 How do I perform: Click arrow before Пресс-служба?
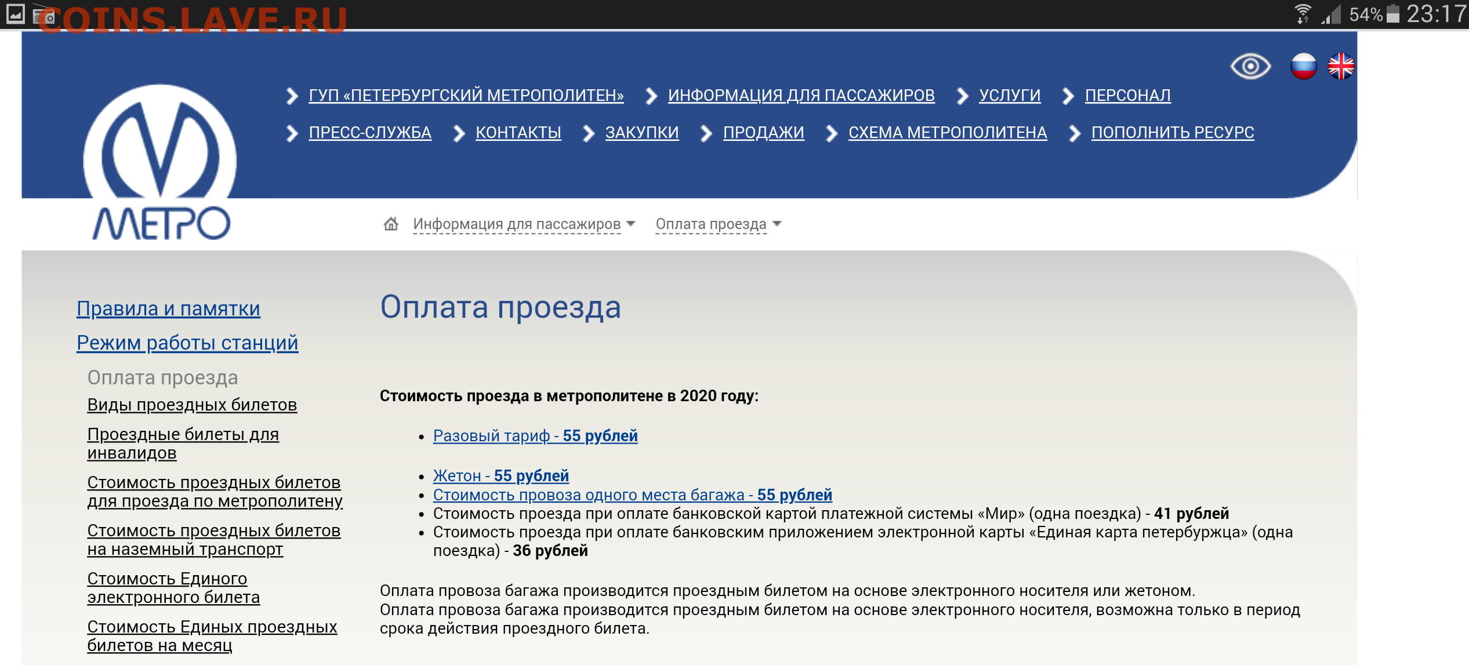(x=292, y=134)
